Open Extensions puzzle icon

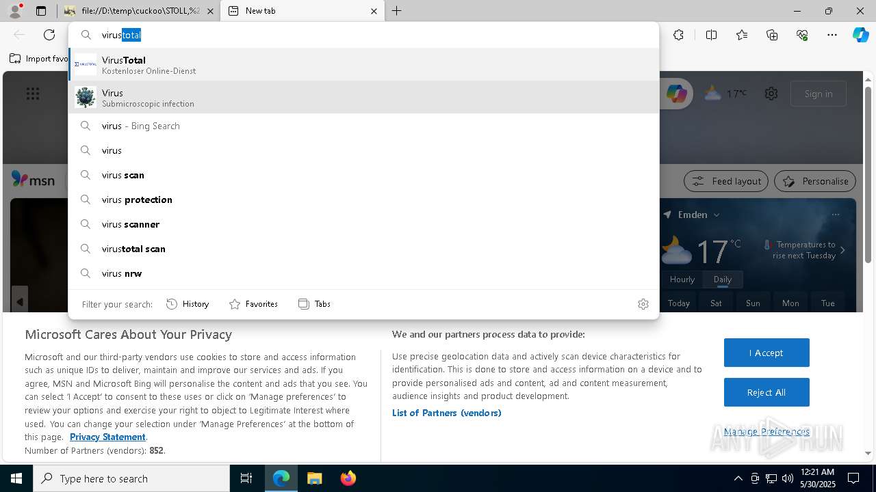(678, 35)
